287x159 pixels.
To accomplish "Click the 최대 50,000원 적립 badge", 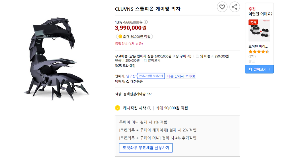I will [x=134, y=37].
